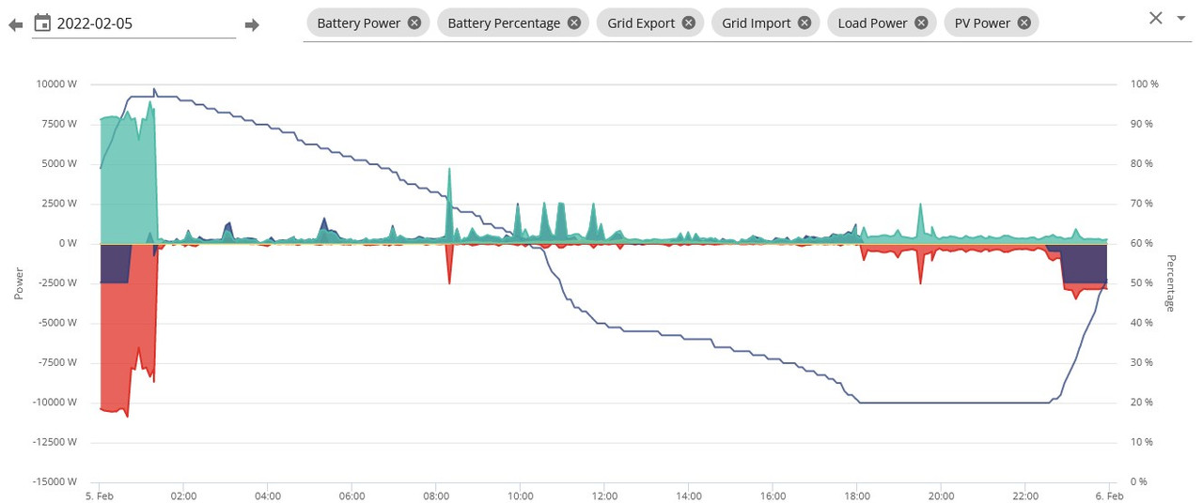Viewport: 1203px width, 503px height.
Task: Remove the Battery Power chip
Action: (x=414, y=23)
